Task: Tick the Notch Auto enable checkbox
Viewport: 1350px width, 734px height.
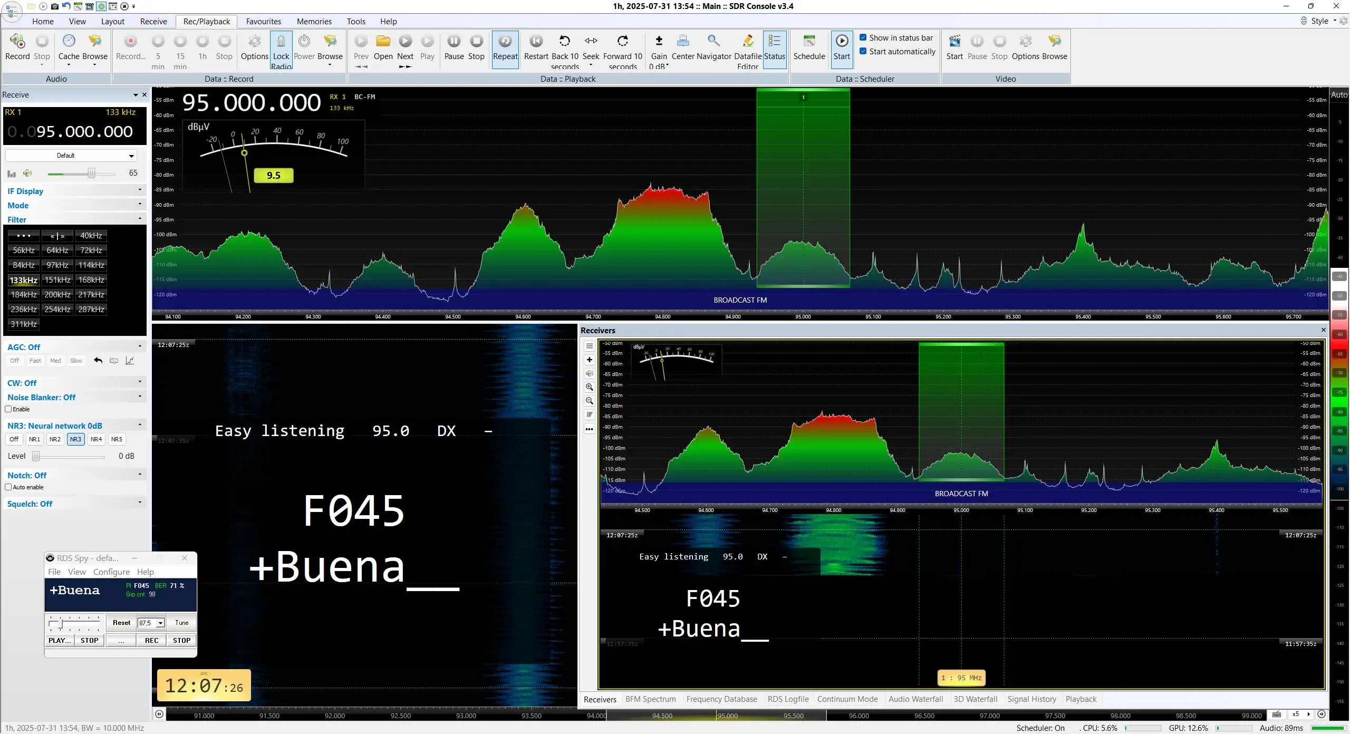Action: pos(8,487)
